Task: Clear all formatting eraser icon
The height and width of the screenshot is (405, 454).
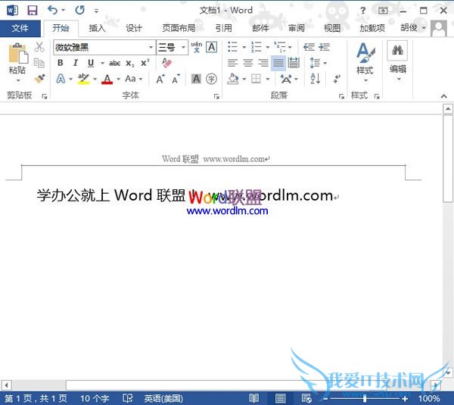Action: 166,63
